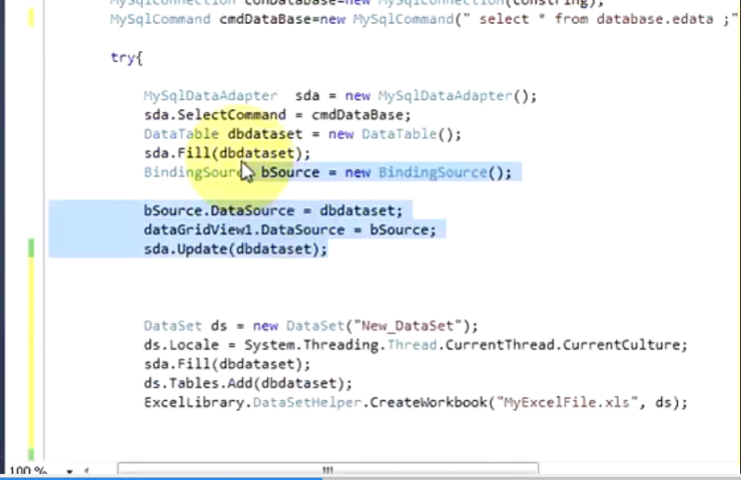Viewport: 741px width, 480px height.
Task: Click the bSource.DataSource highlighted line
Action: pos(272,210)
